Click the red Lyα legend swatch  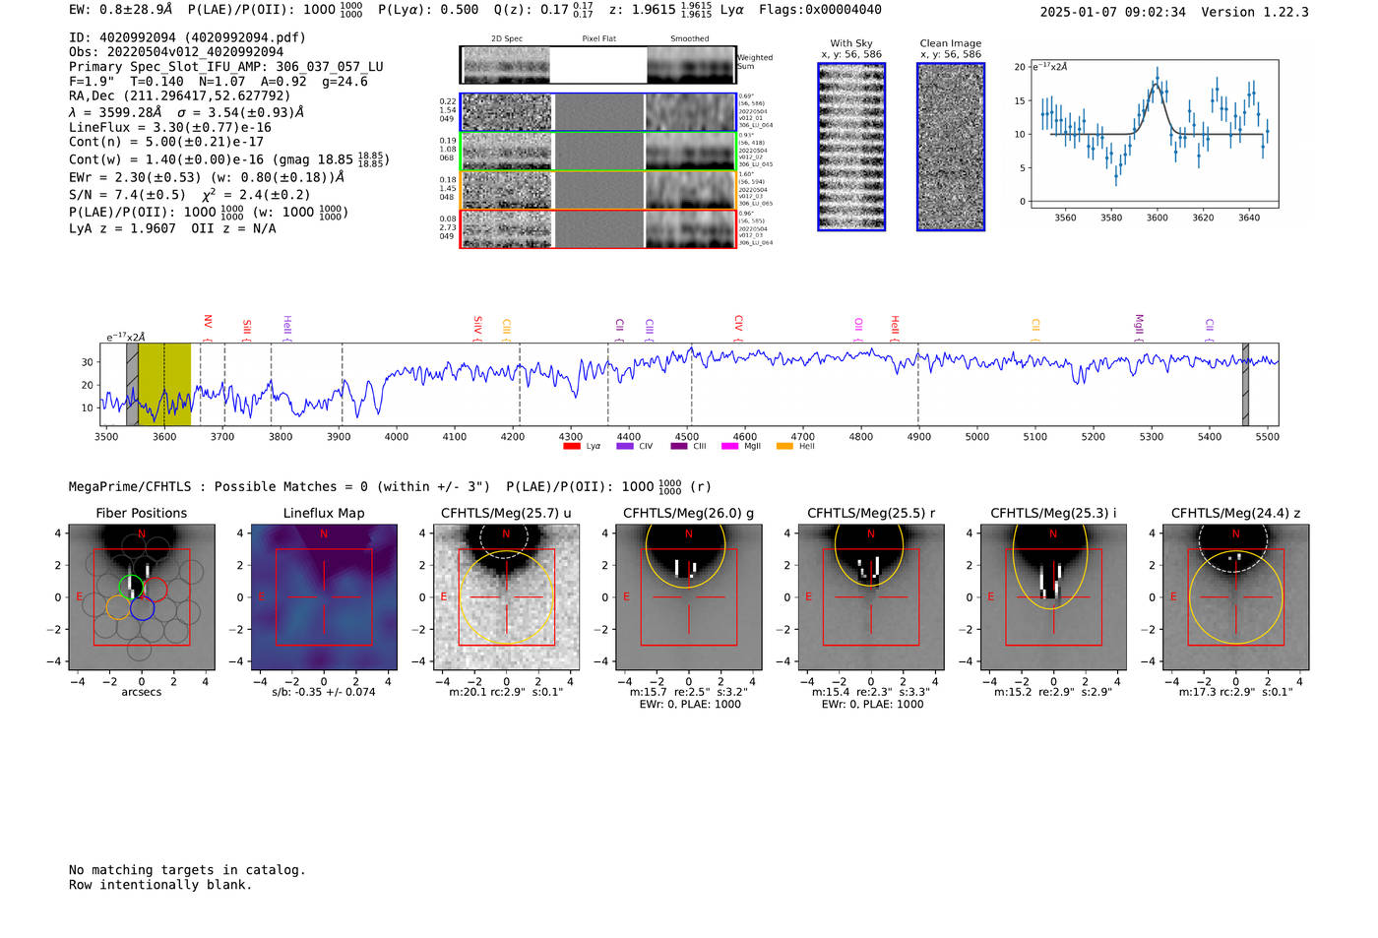point(571,446)
